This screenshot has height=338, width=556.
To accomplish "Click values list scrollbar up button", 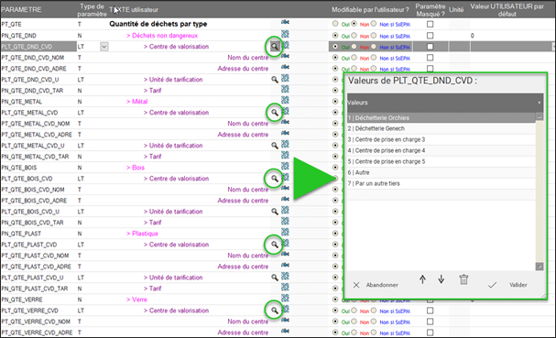I will 540,116.
